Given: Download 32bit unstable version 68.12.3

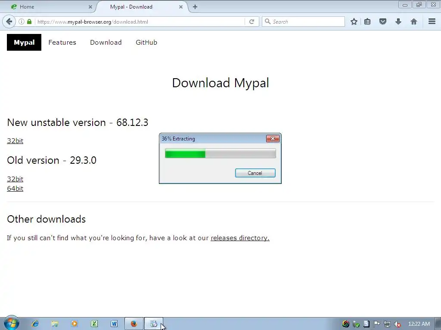Looking at the screenshot, I should tap(15, 141).
